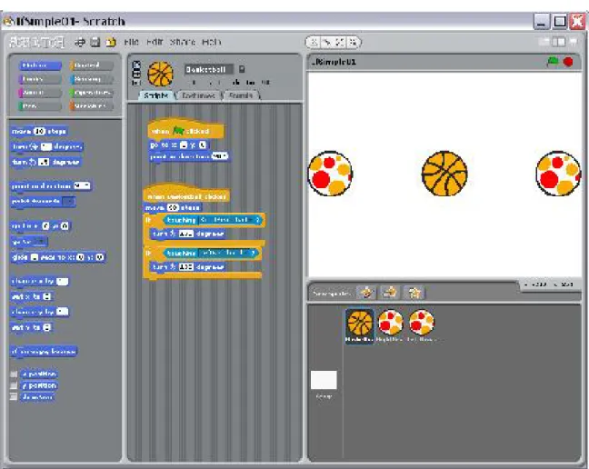Open the File menu
Screen dimensions: 589x469
coord(131,42)
